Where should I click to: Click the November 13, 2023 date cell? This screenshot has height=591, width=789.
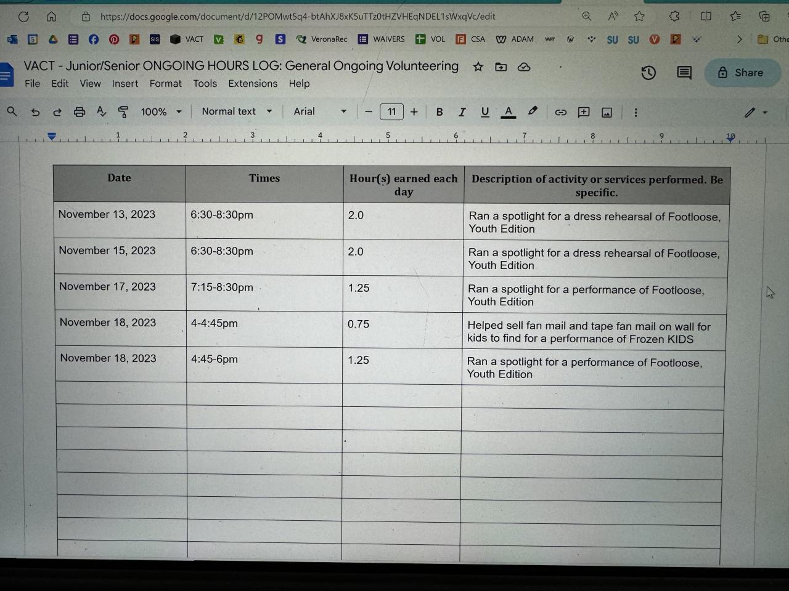[x=120, y=220]
